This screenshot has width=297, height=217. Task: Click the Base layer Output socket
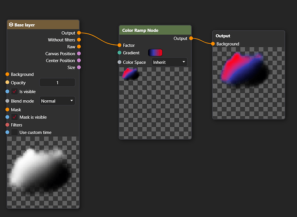coord(79,33)
